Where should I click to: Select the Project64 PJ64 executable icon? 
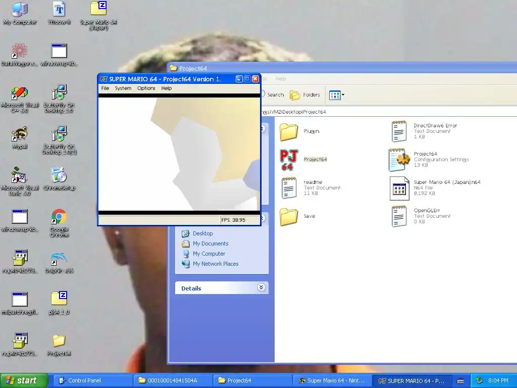(x=289, y=160)
